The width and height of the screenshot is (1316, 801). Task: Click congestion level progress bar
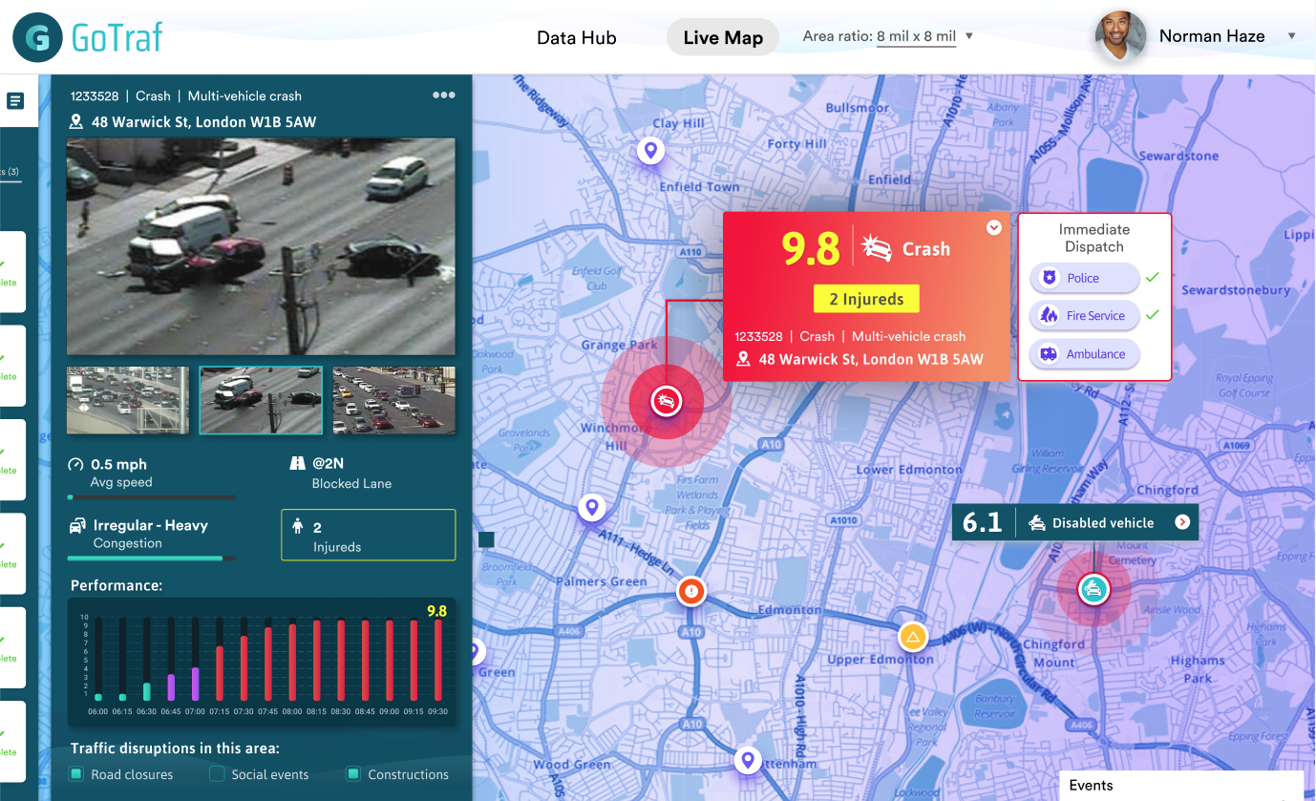point(152,559)
